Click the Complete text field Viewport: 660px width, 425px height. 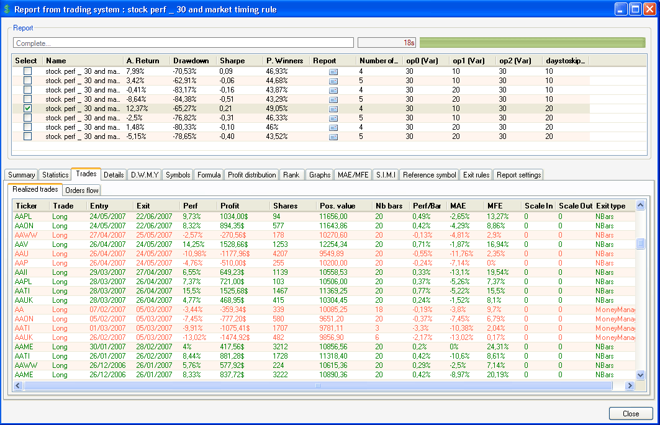coord(183,42)
